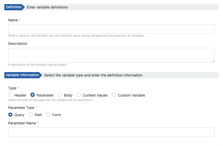
Task: Click the Parameter Type label
Action: click(21, 108)
